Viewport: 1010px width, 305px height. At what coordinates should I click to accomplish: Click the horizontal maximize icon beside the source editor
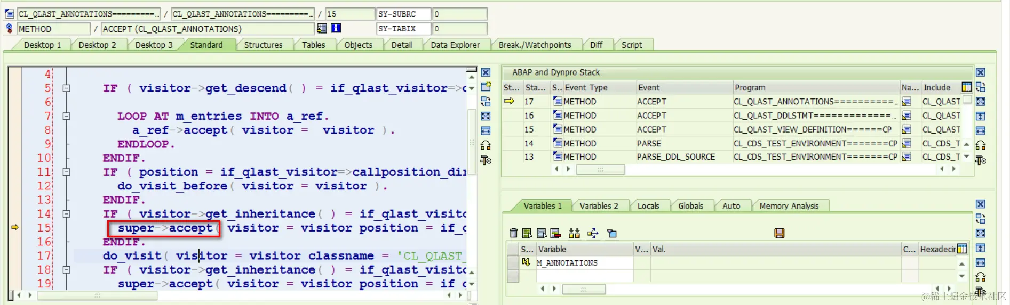486,130
